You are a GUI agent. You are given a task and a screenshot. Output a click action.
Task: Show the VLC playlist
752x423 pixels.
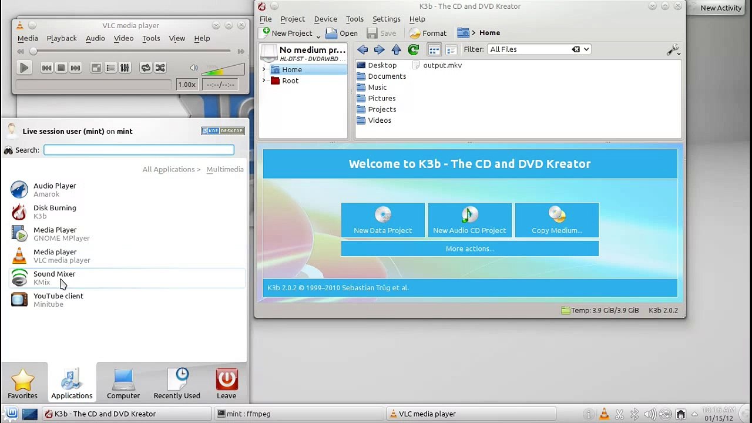pos(110,68)
